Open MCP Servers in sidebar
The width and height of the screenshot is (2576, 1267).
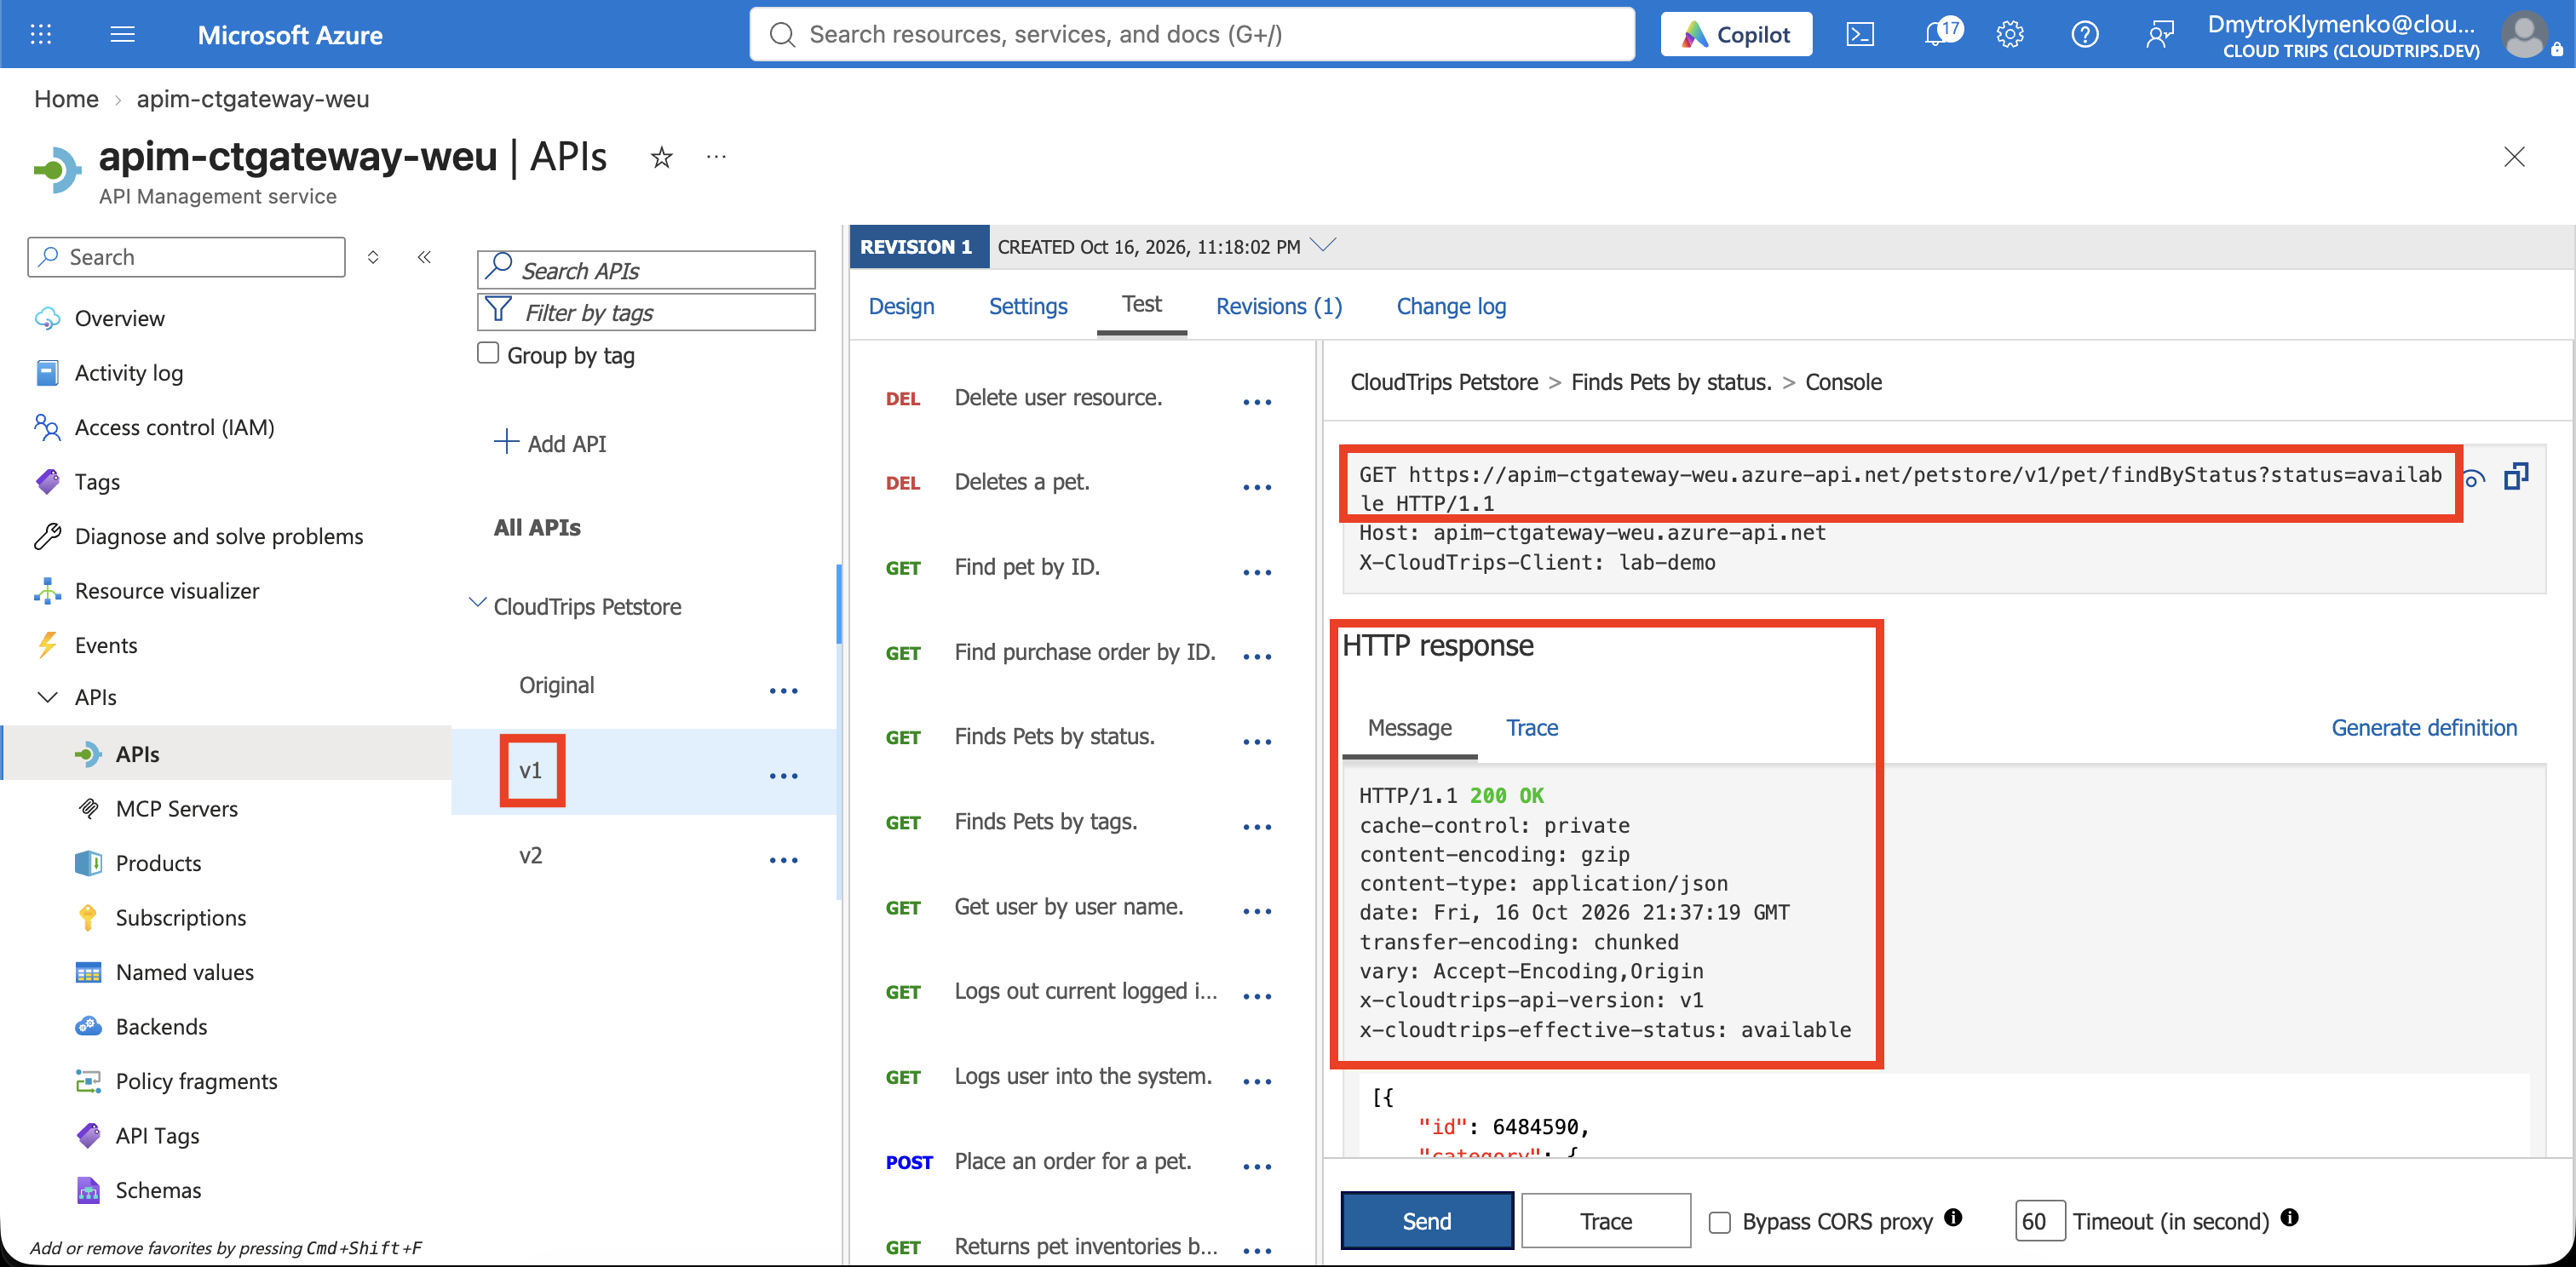(177, 810)
